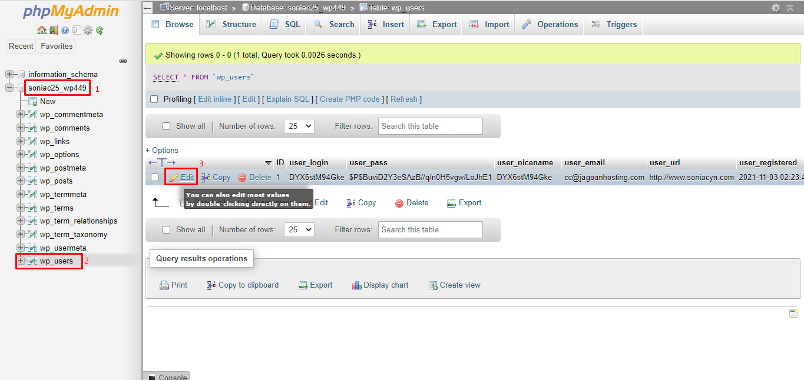
Task: Click the Export icon in the With selected row
Action: pyautogui.click(x=451, y=203)
